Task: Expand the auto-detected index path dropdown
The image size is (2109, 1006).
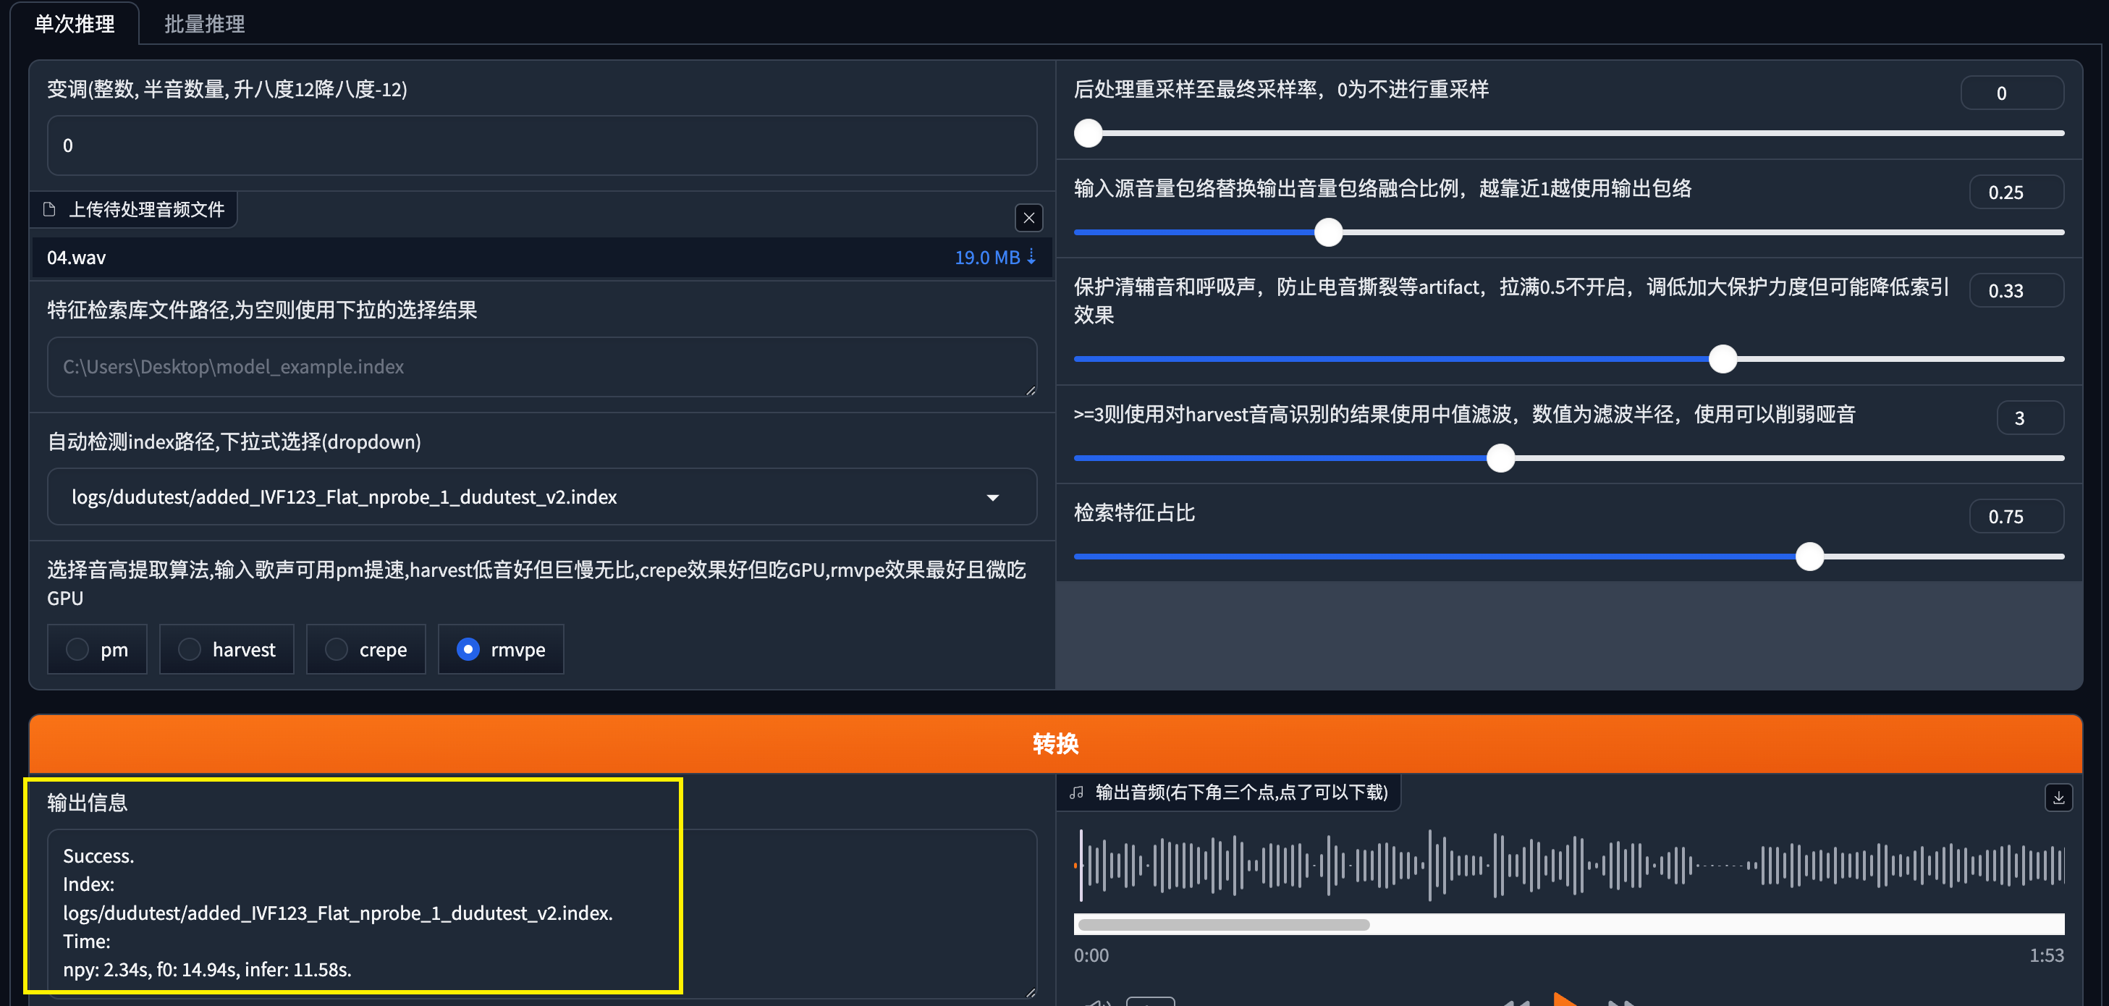Action: tap(992, 497)
